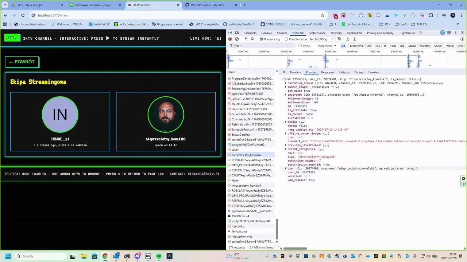
Task: Select the inspect element picker icon
Action: pyautogui.click(x=230, y=33)
